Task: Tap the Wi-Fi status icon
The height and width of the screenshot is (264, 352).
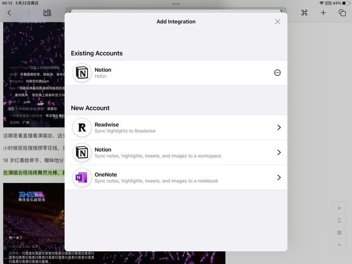Action: pos(322,3)
